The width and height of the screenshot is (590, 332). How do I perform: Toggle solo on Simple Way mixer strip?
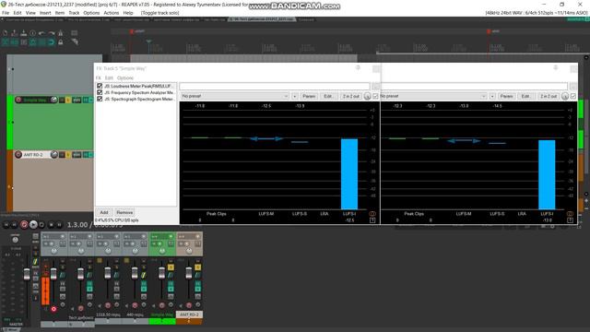click(x=171, y=267)
